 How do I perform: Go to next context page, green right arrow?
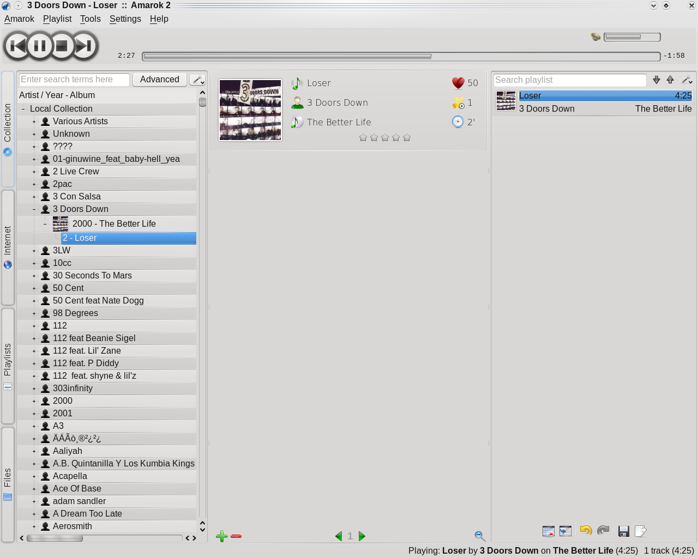(362, 536)
